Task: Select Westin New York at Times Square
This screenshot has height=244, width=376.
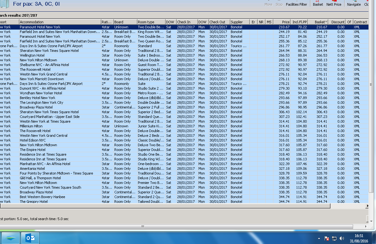Action: click(184, 121)
